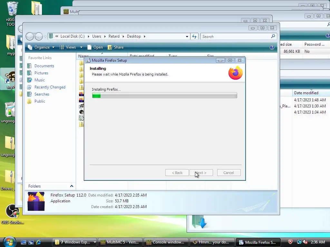Click the Firefox installation progress bar
Screen dimensions: 330x247
point(165,95)
